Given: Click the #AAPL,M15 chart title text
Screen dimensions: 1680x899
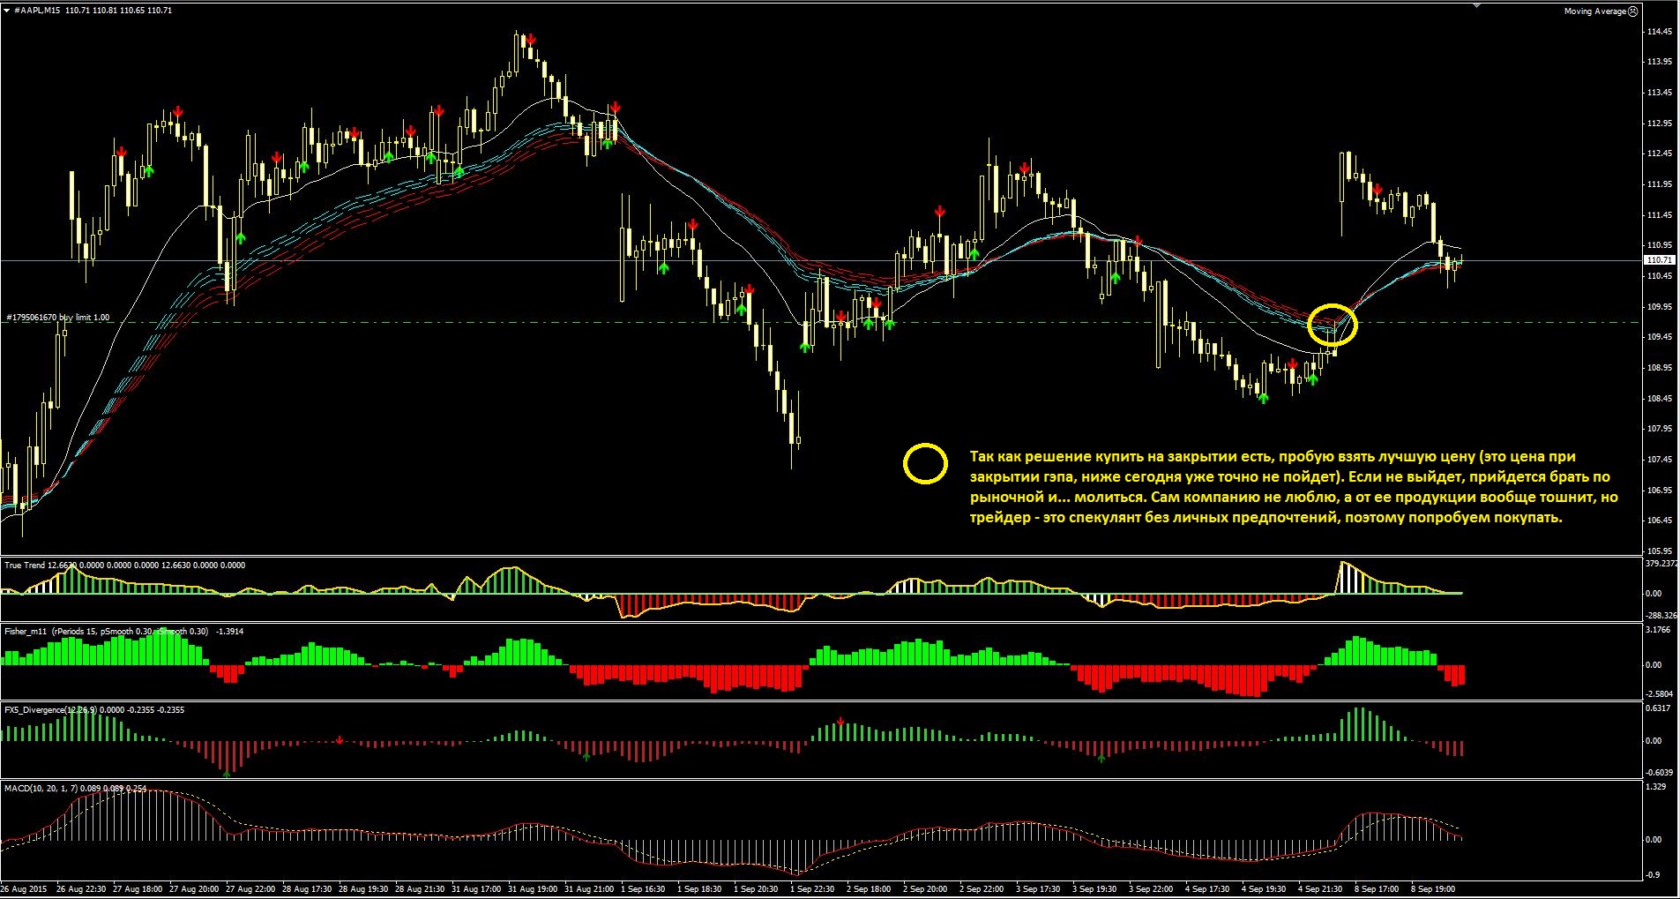Looking at the screenshot, I should coord(38,11).
